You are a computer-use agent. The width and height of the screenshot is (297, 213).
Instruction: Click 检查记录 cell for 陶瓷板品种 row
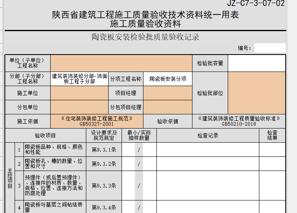pyautogui.click(x=207, y=150)
